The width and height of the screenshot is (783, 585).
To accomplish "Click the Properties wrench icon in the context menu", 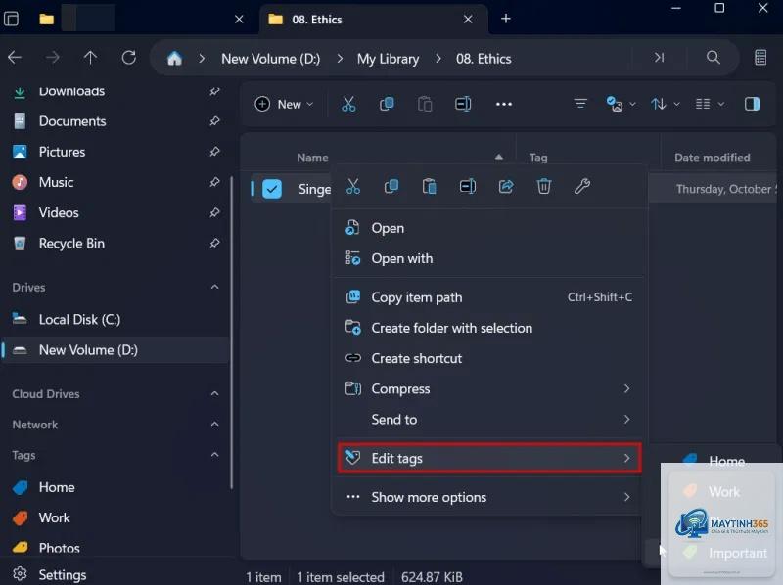I will pos(581,187).
